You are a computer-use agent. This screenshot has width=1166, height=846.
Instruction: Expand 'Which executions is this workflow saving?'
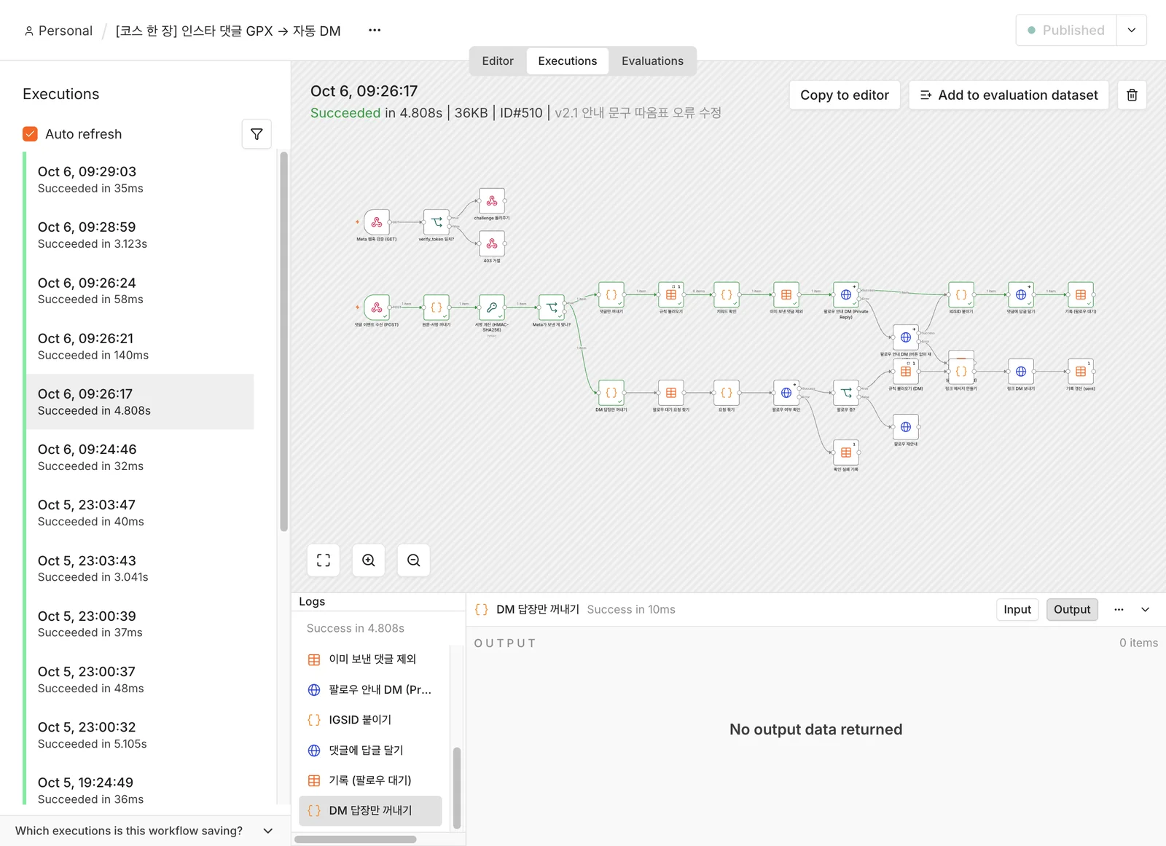point(144,831)
